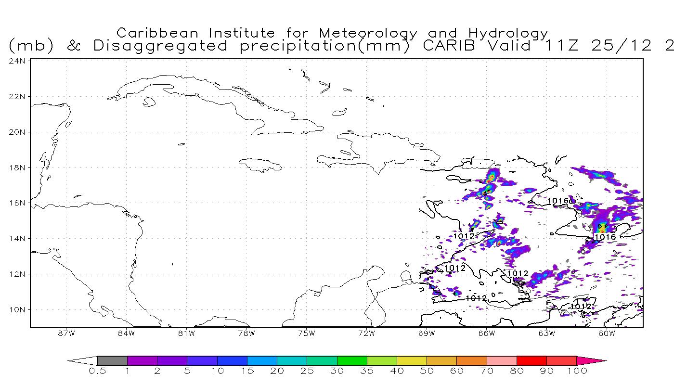Screen dimensions: 674x385
Task: Select the green 30–35 mm legend swatch
Action: tap(352, 360)
